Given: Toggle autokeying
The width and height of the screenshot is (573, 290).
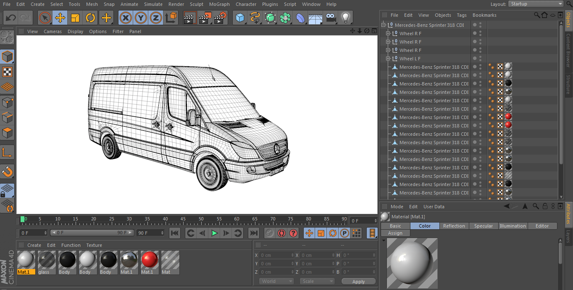Looking at the screenshot, I should 281,233.
